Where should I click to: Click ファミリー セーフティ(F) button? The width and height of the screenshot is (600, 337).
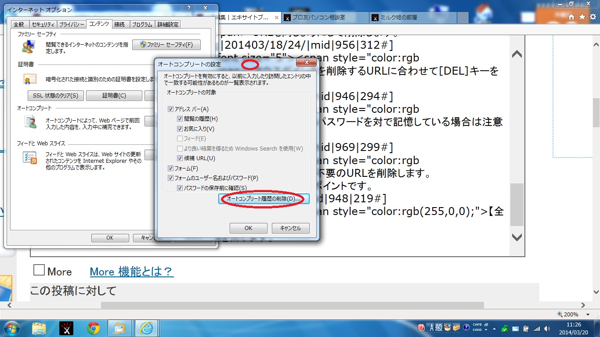click(166, 45)
